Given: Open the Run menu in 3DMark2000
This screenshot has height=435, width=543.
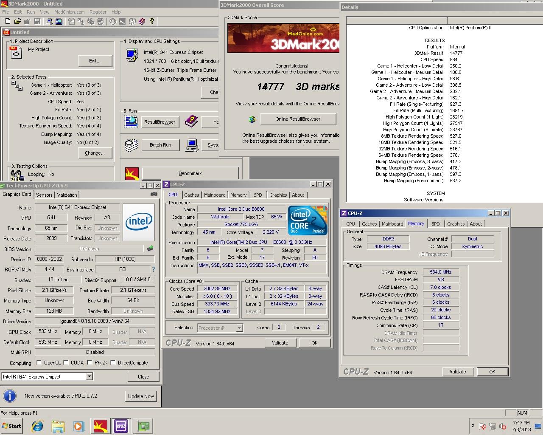Looking at the screenshot, I should coord(31,12).
